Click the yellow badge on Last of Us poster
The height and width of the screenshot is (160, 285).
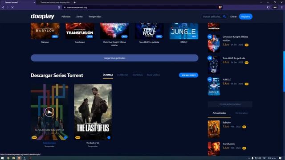77,137
